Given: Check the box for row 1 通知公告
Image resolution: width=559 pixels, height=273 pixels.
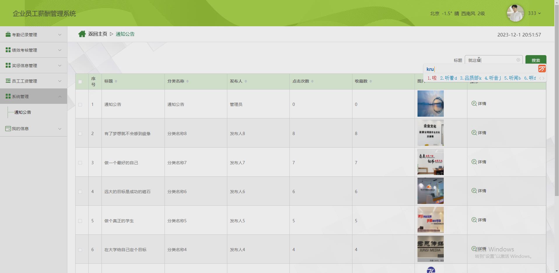Looking at the screenshot, I should pyautogui.click(x=80, y=104).
